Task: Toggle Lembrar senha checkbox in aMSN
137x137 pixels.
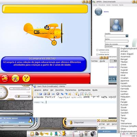Action: point(97,54)
